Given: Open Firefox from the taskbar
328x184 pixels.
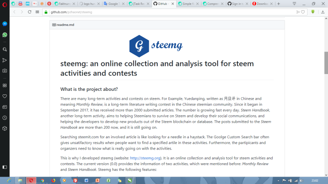Looking at the screenshot, I should (x=53, y=180).
